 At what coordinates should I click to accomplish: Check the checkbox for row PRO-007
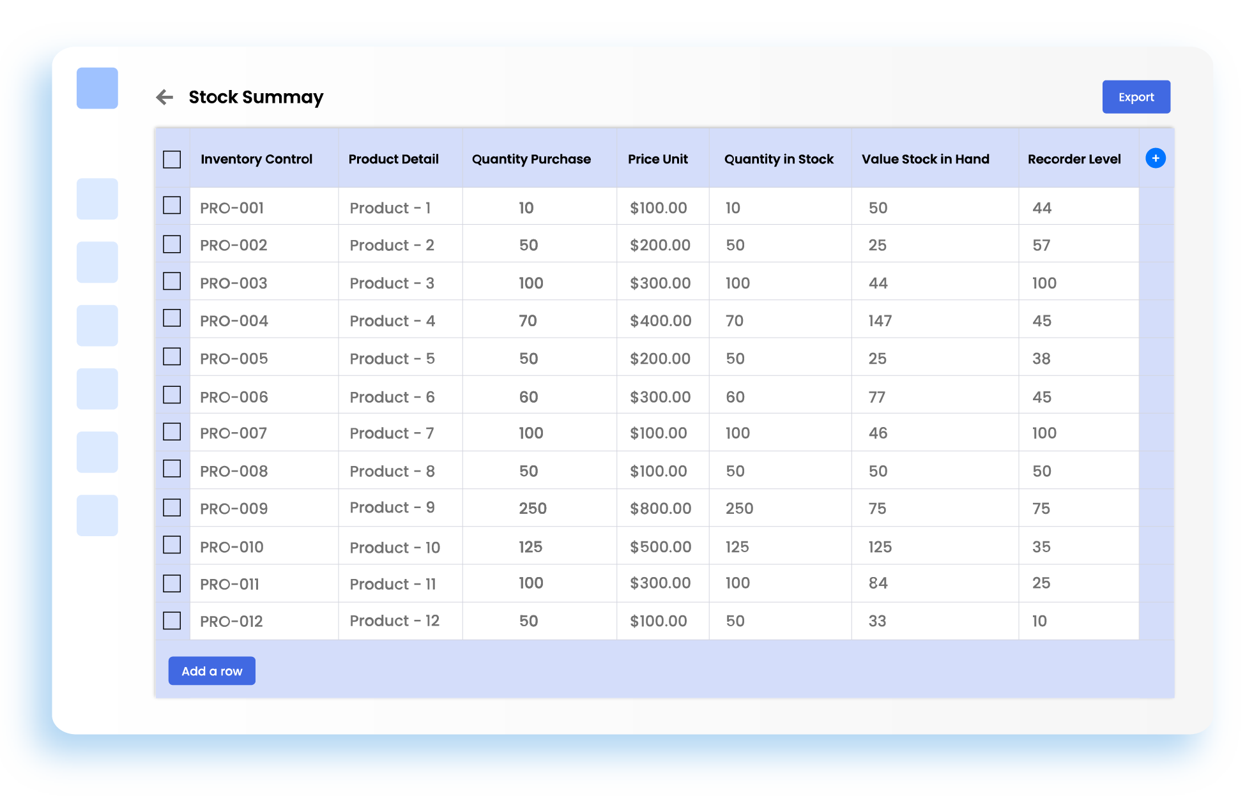[172, 432]
